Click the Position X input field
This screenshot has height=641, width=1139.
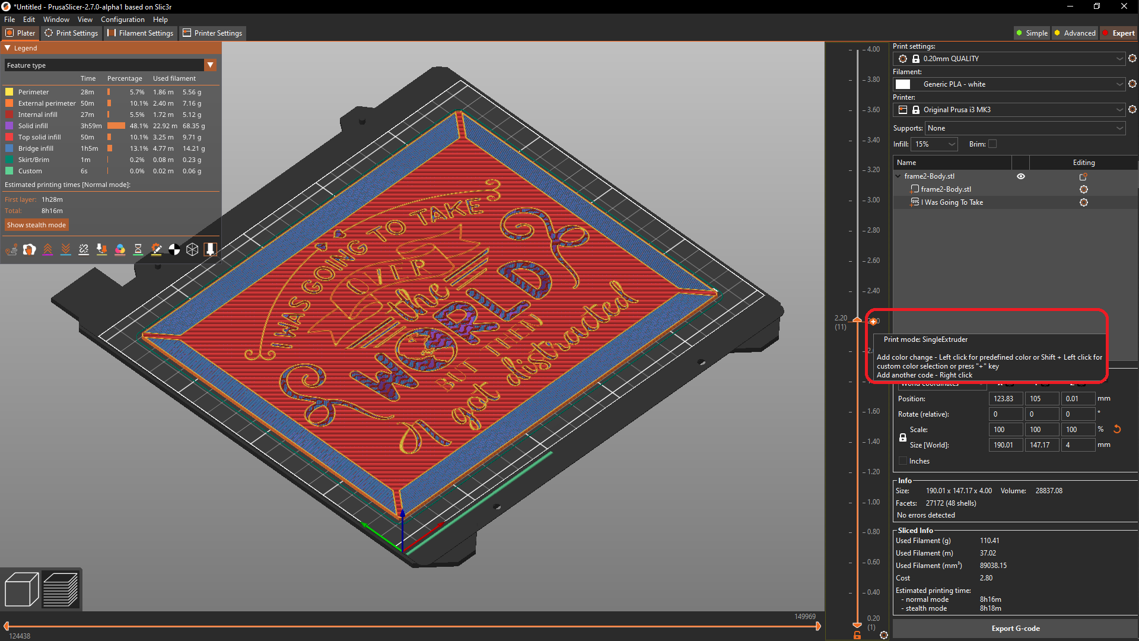[1005, 398]
